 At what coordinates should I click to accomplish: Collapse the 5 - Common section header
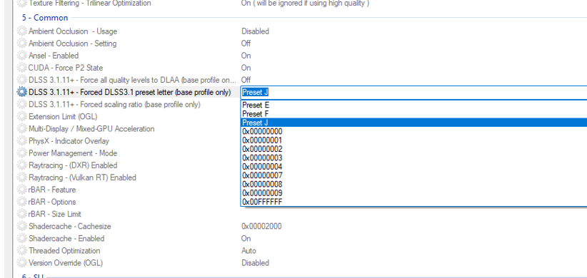click(x=45, y=18)
